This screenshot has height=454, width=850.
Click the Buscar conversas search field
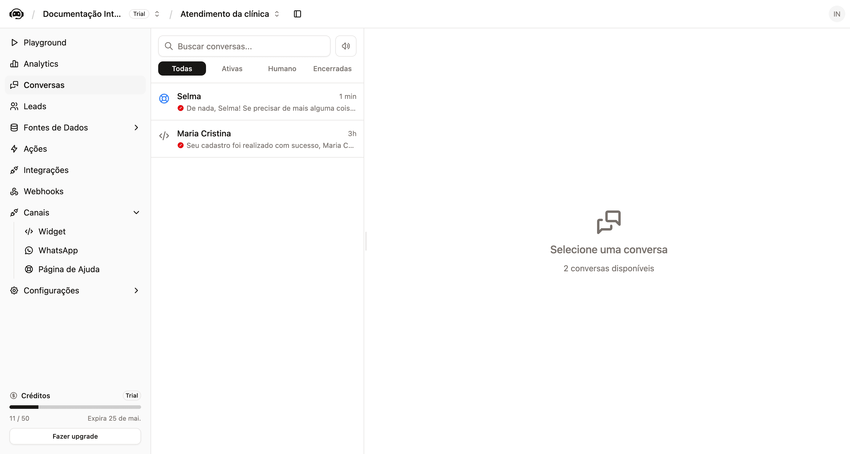244,46
